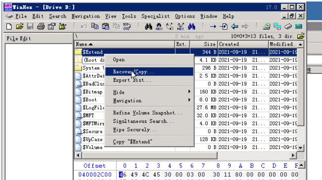Sort by the Created column header

coord(243,44)
